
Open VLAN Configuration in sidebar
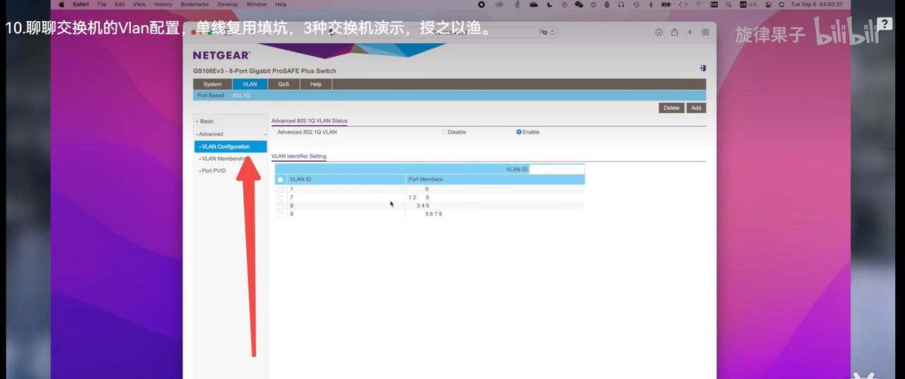[230, 146]
